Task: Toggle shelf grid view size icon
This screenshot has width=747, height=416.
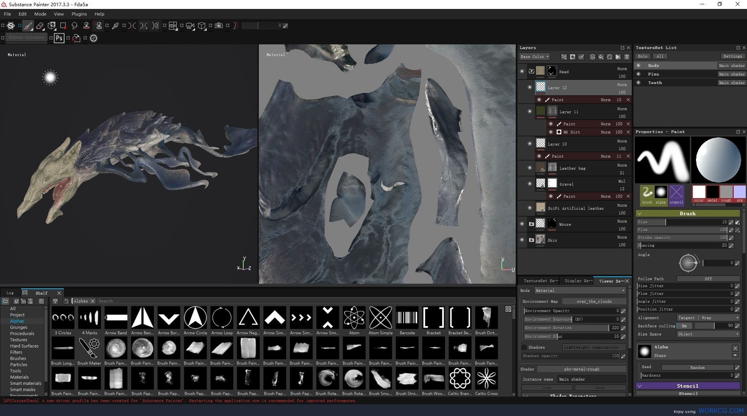Action: click(x=508, y=309)
